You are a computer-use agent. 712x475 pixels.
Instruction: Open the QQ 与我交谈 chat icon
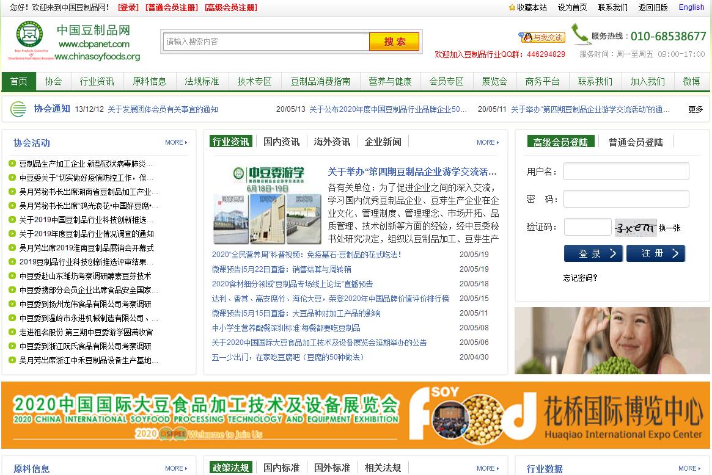pos(541,37)
